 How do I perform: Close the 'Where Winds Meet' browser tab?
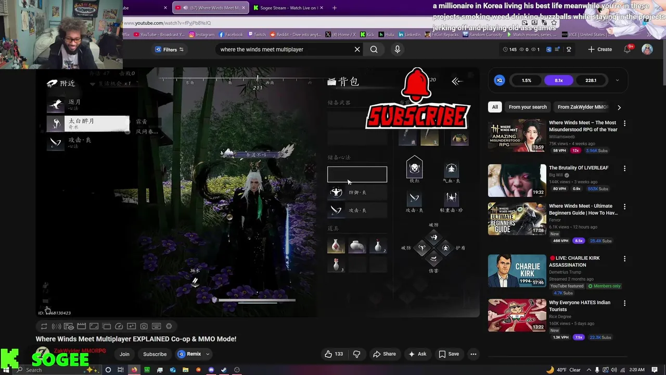[244, 8]
